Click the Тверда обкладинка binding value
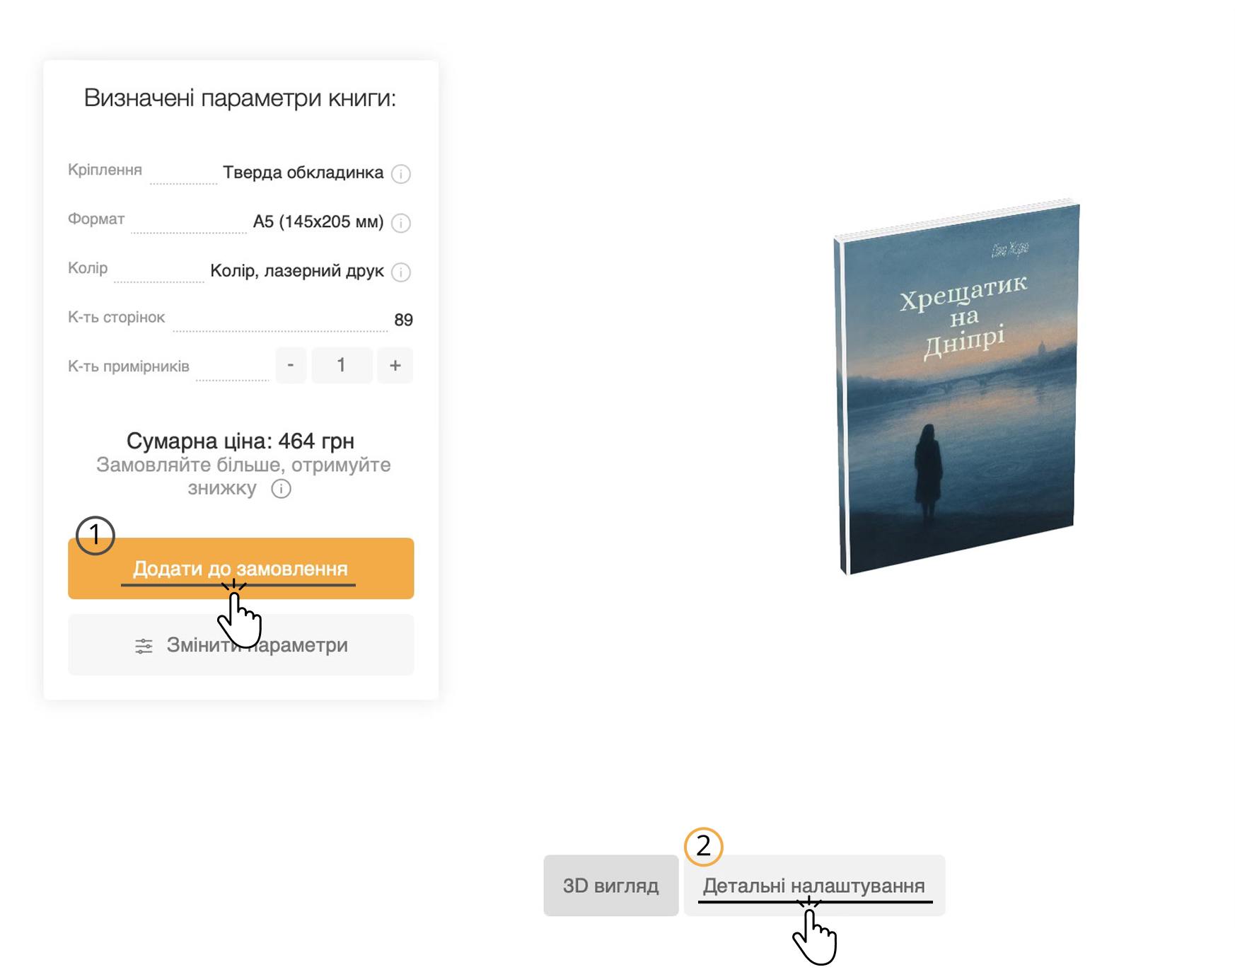1235x972 pixels. coord(303,173)
